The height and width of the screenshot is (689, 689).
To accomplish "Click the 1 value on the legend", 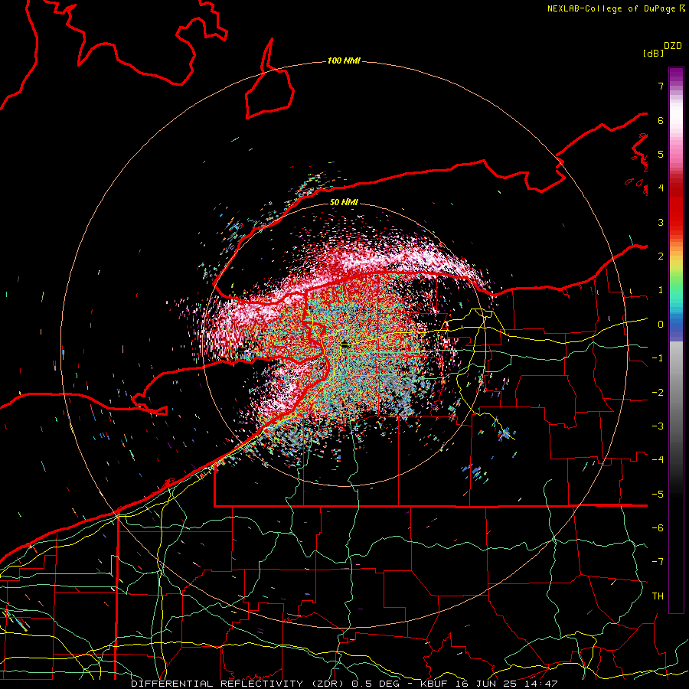I will coord(661,290).
